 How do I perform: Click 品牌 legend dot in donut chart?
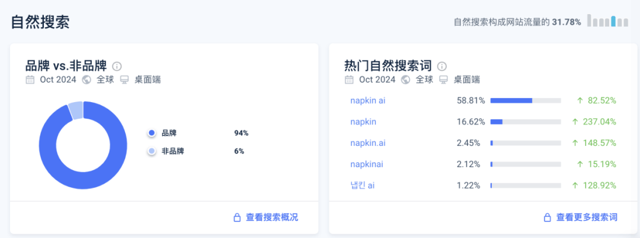[152, 133]
